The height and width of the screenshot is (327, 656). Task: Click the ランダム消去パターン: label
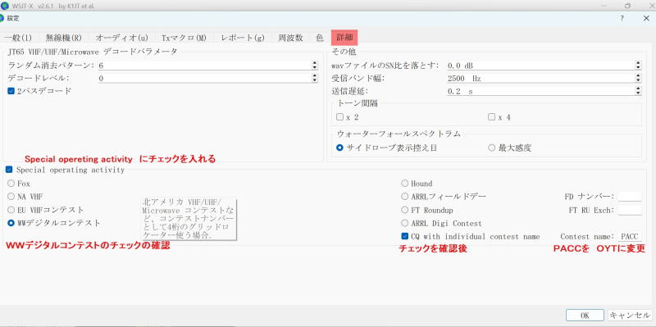pos(51,66)
